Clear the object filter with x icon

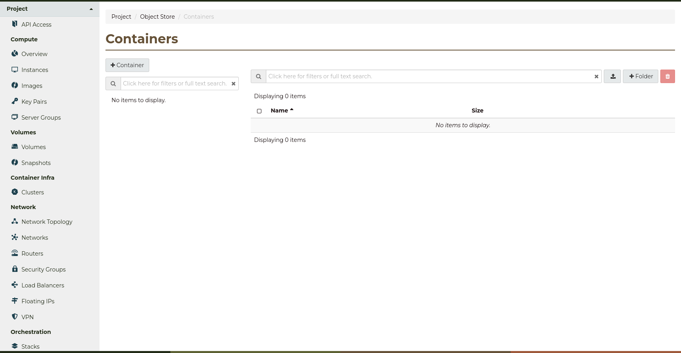(596, 76)
